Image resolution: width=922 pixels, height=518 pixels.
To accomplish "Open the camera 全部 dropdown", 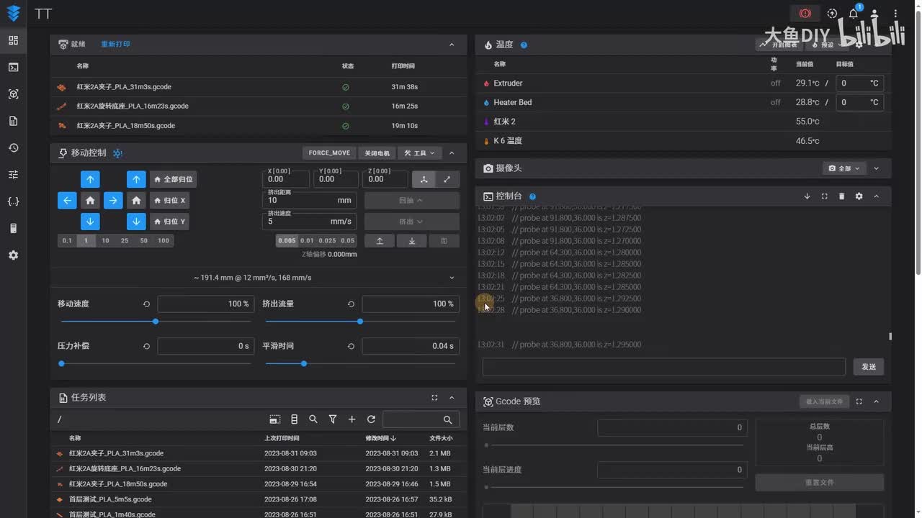I will coord(844,168).
